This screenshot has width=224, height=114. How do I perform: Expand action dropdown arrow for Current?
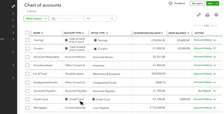(x=214, y=48)
